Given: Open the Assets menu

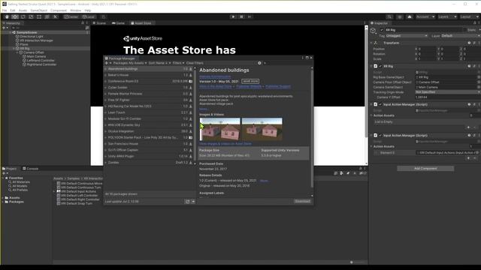Looking at the screenshot, I should pyautogui.click(x=23, y=10).
